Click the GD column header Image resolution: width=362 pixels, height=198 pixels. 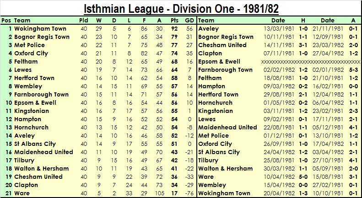point(189,21)
